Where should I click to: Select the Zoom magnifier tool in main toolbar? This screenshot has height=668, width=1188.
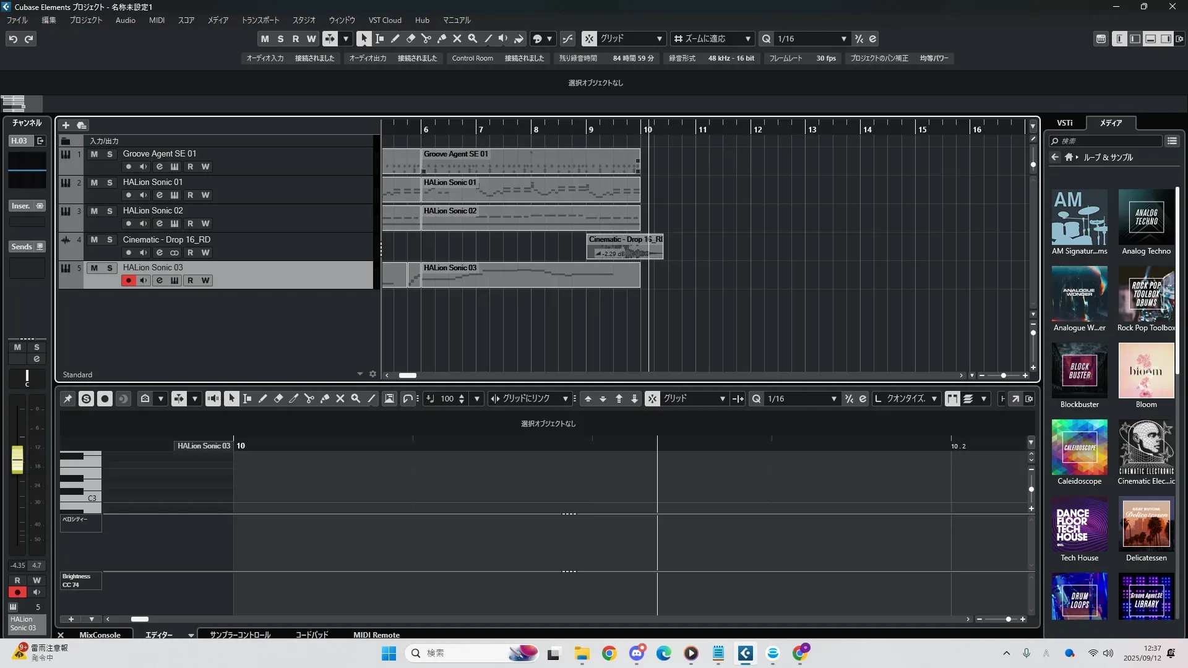pos(473,38)
